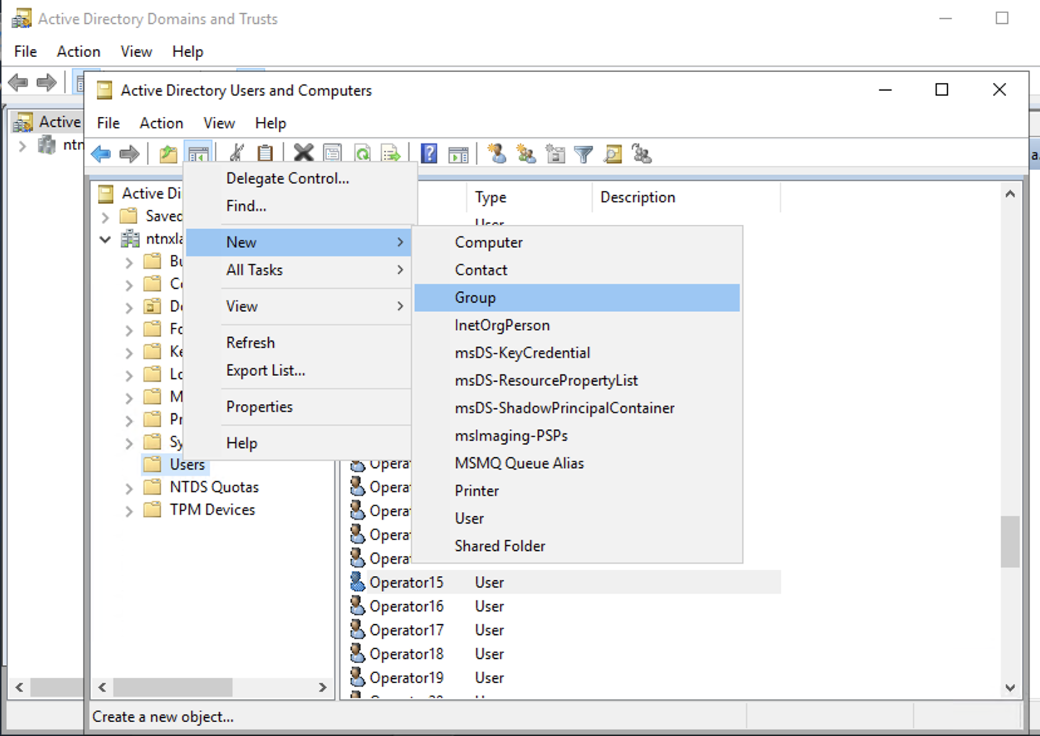The width and height of the screenshot is (1040, 736).
Task: Click the Delete (X) toolbar icon
Action: point(303,153)
